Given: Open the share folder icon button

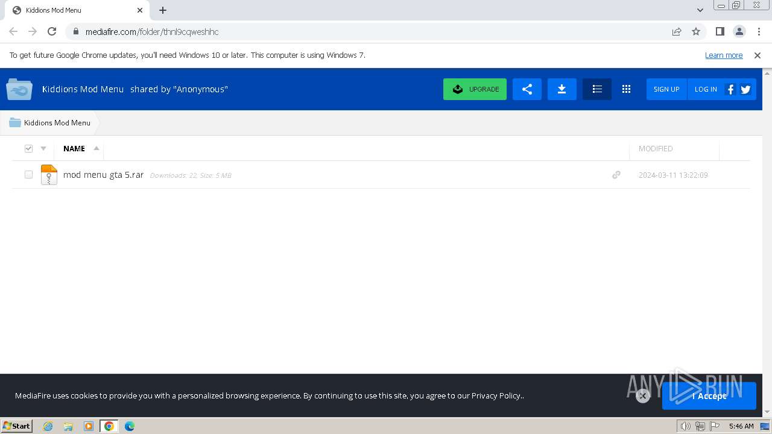Looking at the screenshot, I should click(x=527, y=89).
